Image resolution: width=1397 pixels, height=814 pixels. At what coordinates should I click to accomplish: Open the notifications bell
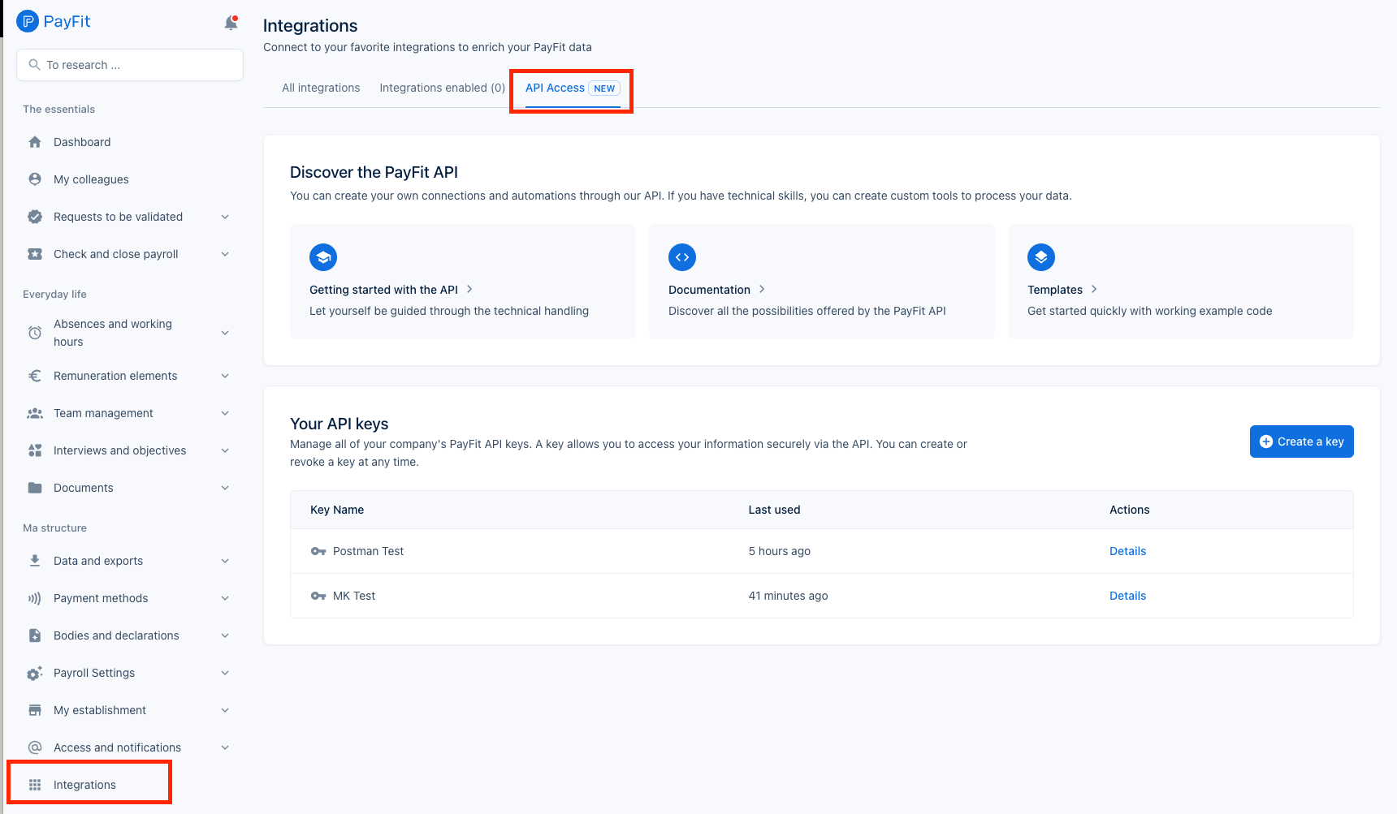pyautogui.click(x=231, y=23)
